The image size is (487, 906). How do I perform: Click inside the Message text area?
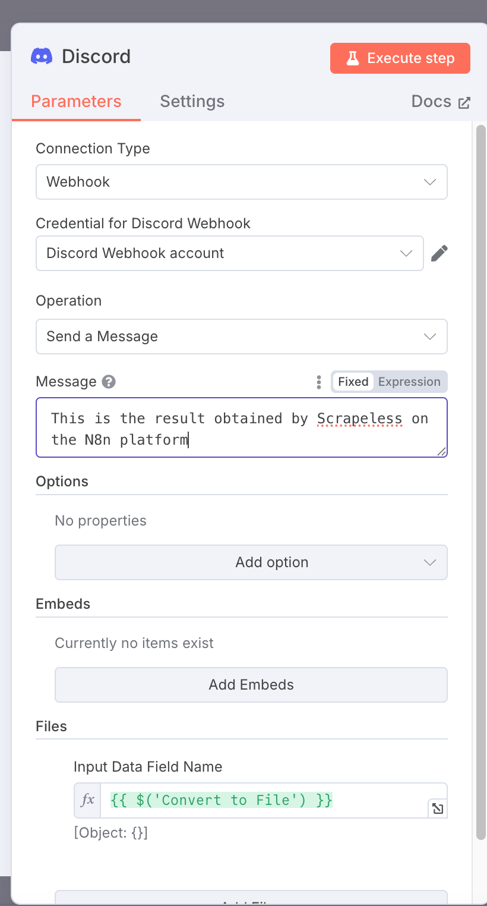(x=241, y=428)
